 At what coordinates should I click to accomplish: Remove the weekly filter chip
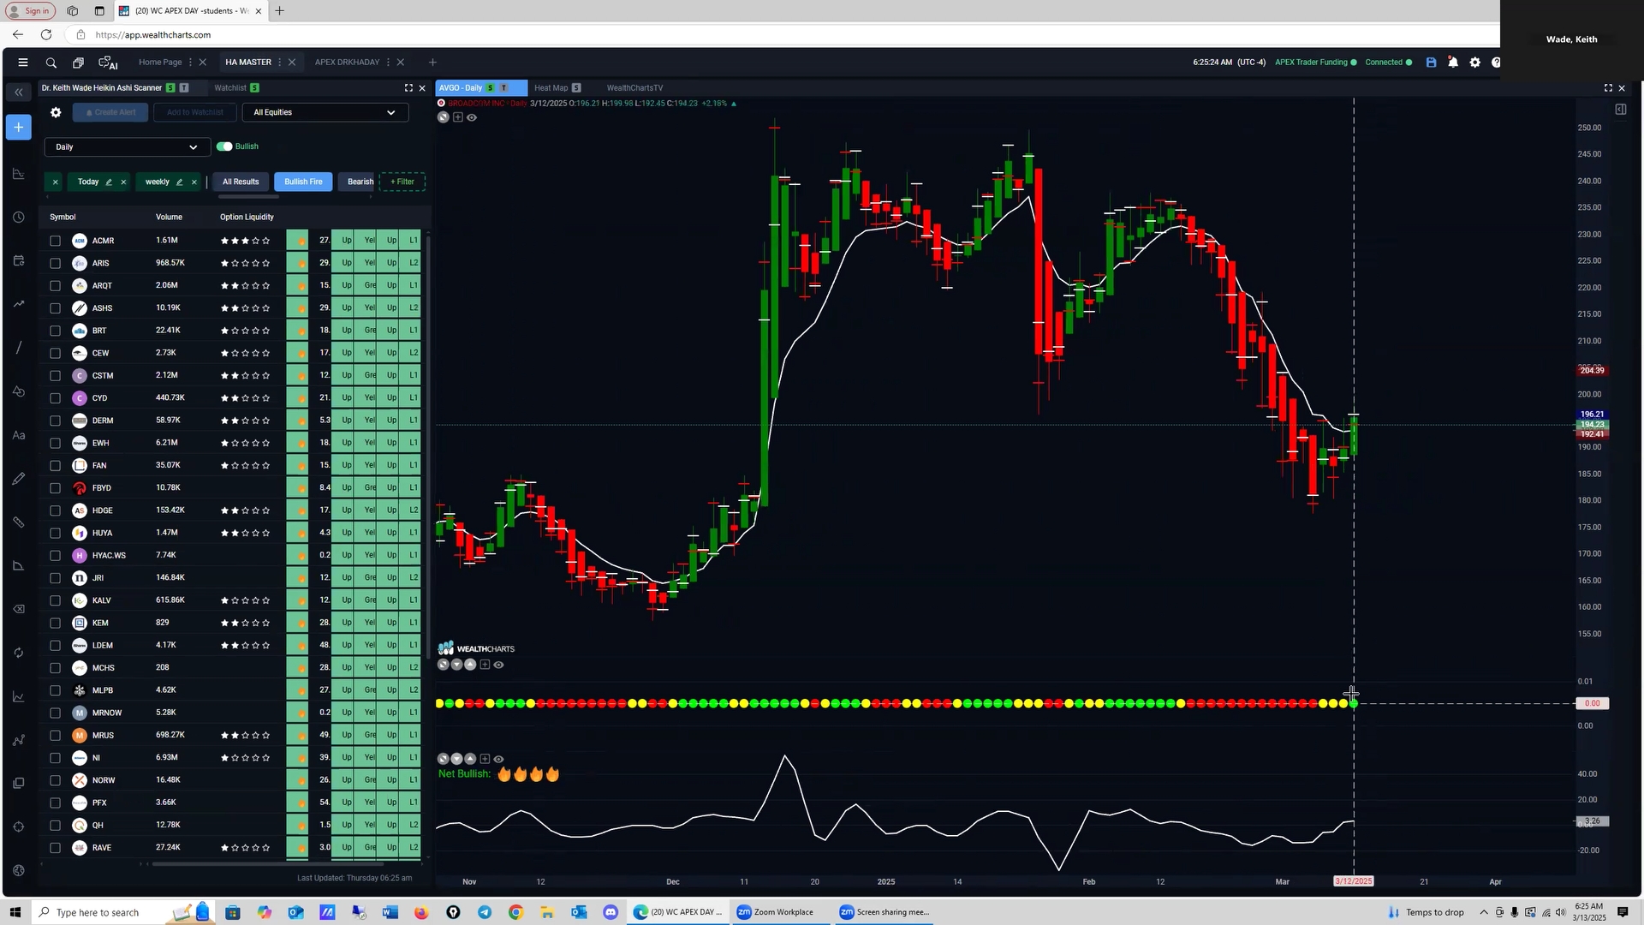coord(194,182)
